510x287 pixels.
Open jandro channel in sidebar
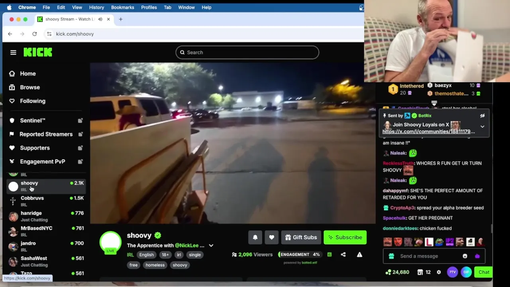click(45, 246)
